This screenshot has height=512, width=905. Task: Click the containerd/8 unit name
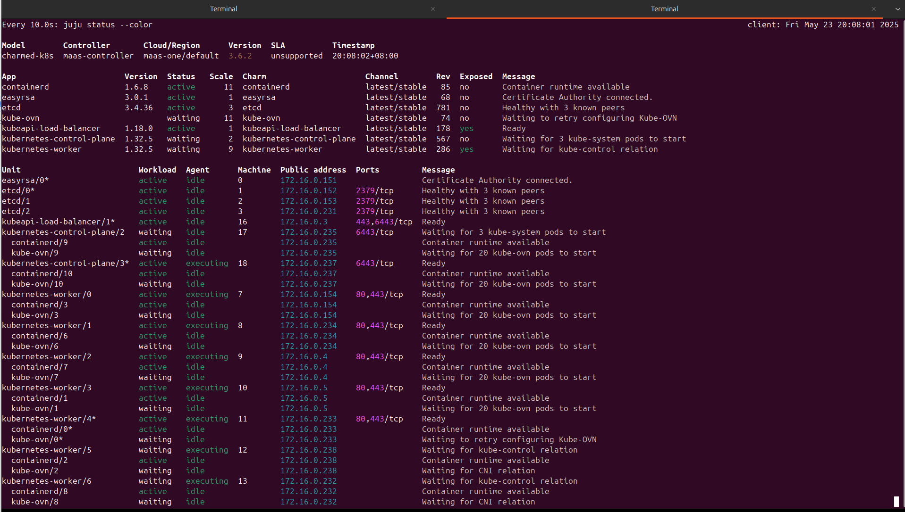[x=40, y=491]
